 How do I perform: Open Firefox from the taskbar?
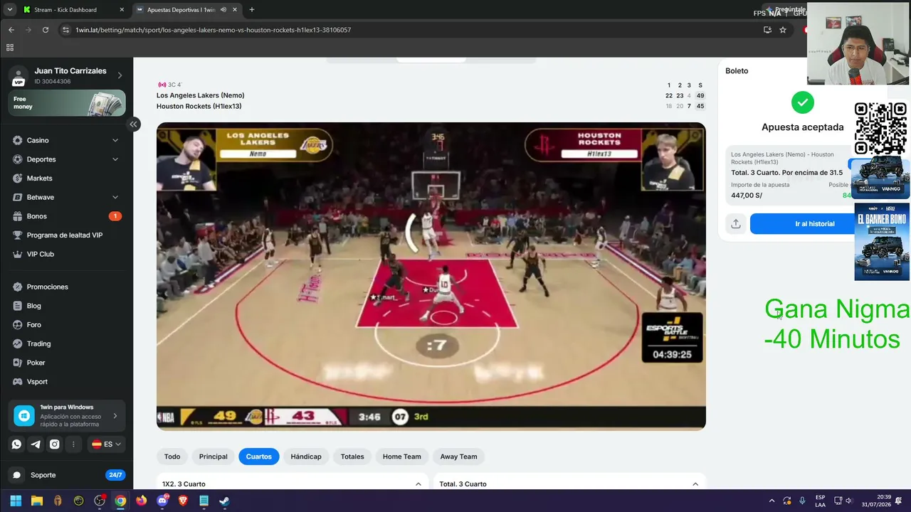(142, 501)
